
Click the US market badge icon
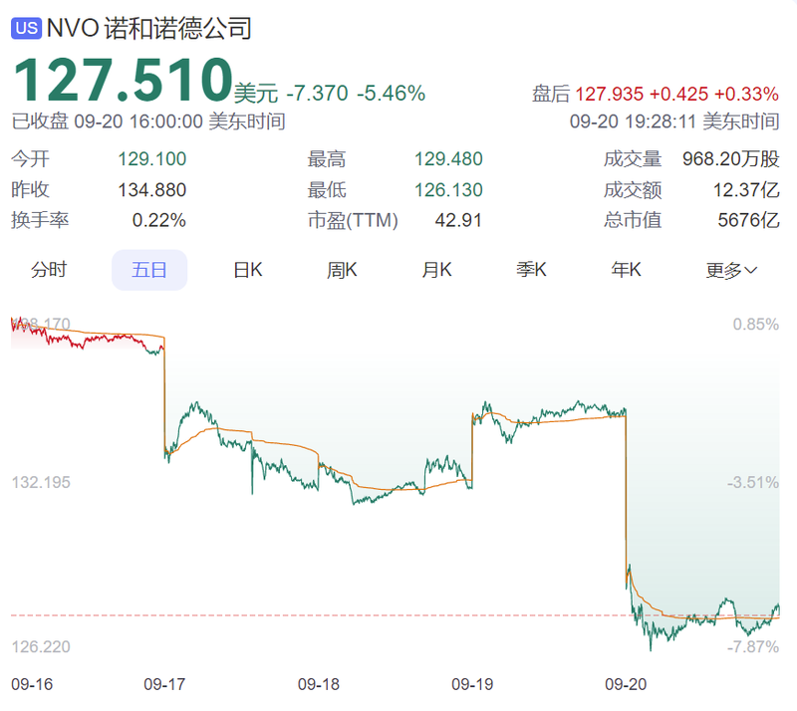27,29
